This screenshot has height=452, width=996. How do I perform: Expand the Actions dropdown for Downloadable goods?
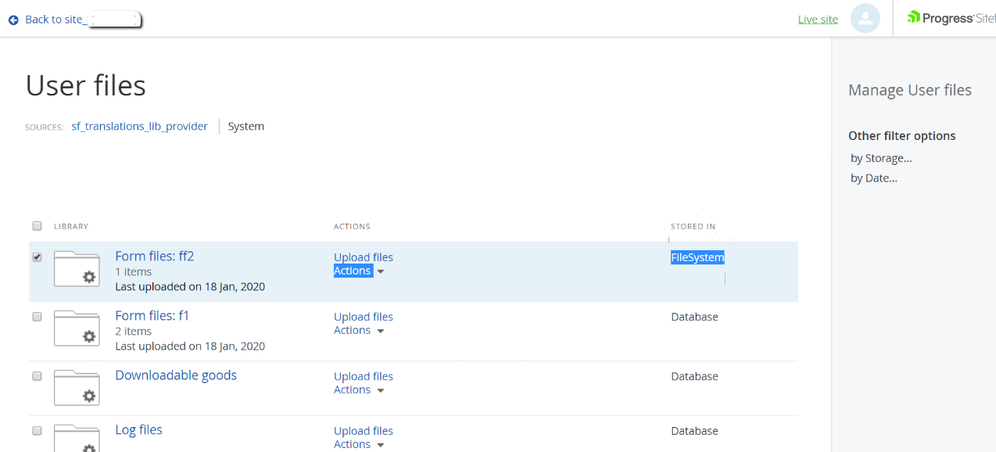(359, 390)
